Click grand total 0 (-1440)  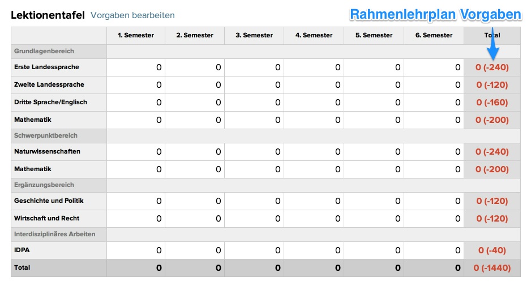pyautogui.click(x=492, y=268)
